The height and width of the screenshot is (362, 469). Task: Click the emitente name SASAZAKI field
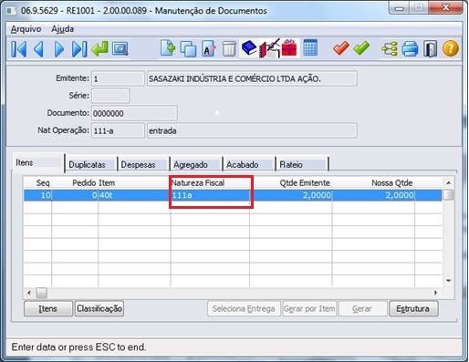pyautogui.click(x=252, y=78)
